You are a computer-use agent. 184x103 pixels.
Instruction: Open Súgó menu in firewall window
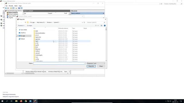20,6
